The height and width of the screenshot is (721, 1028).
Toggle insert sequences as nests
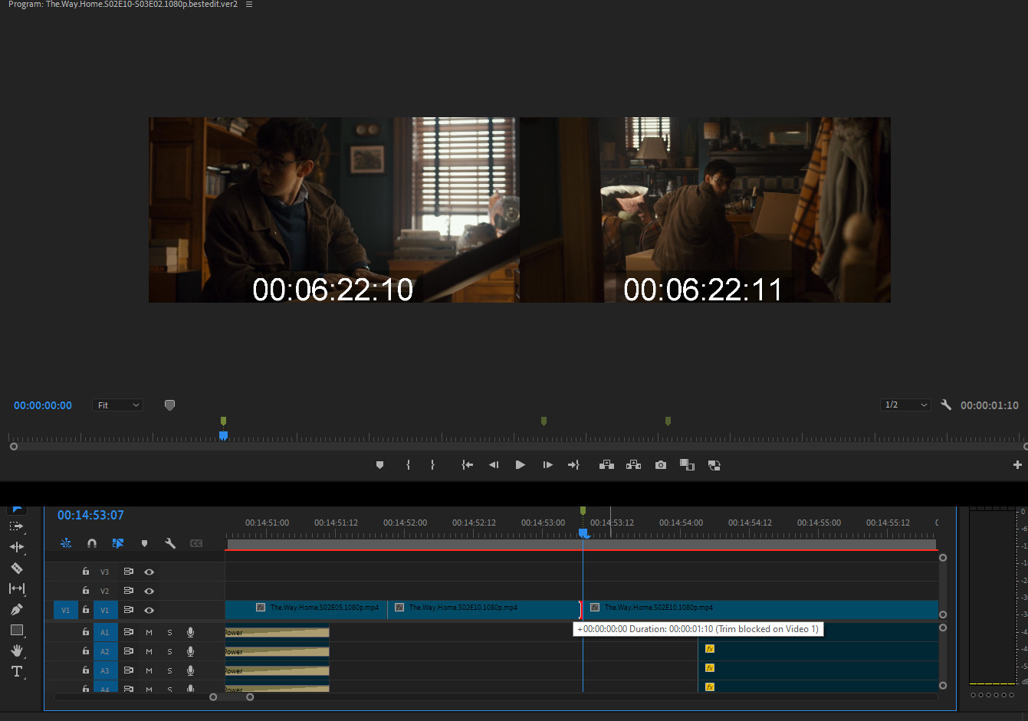66,543
